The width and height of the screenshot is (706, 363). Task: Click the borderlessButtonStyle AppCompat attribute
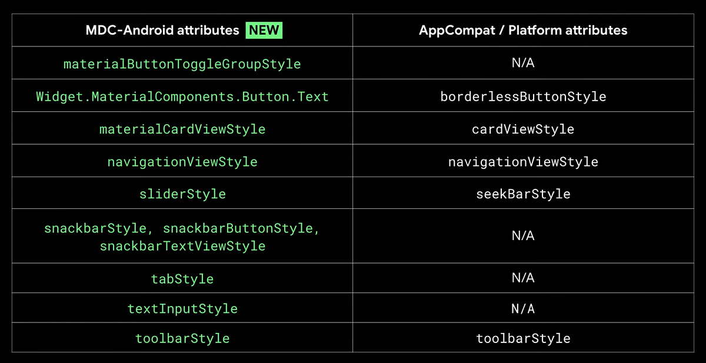[523, 96]
